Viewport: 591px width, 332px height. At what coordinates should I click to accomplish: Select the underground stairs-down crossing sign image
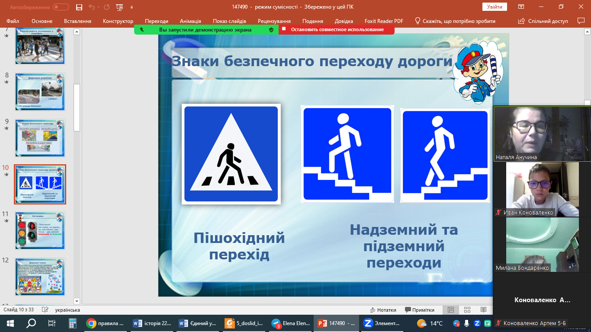tap(445, 155)
